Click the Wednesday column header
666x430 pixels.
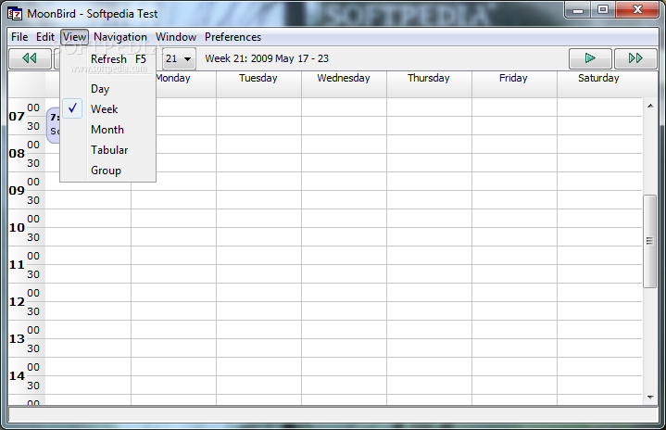pyautogui.click(x=344, y=84)
